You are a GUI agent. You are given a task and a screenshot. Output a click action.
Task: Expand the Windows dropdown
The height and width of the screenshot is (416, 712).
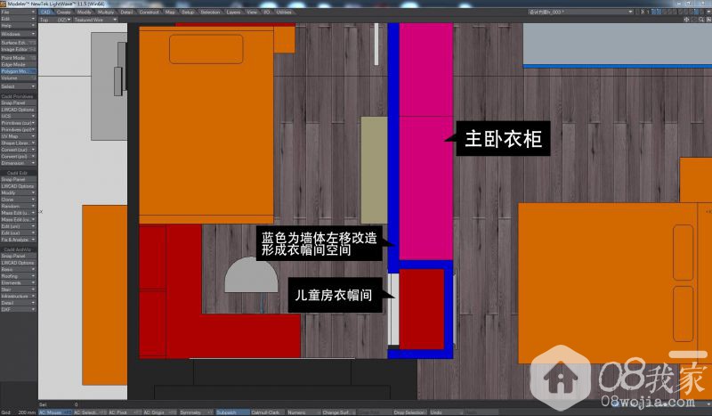pos(18,34)
